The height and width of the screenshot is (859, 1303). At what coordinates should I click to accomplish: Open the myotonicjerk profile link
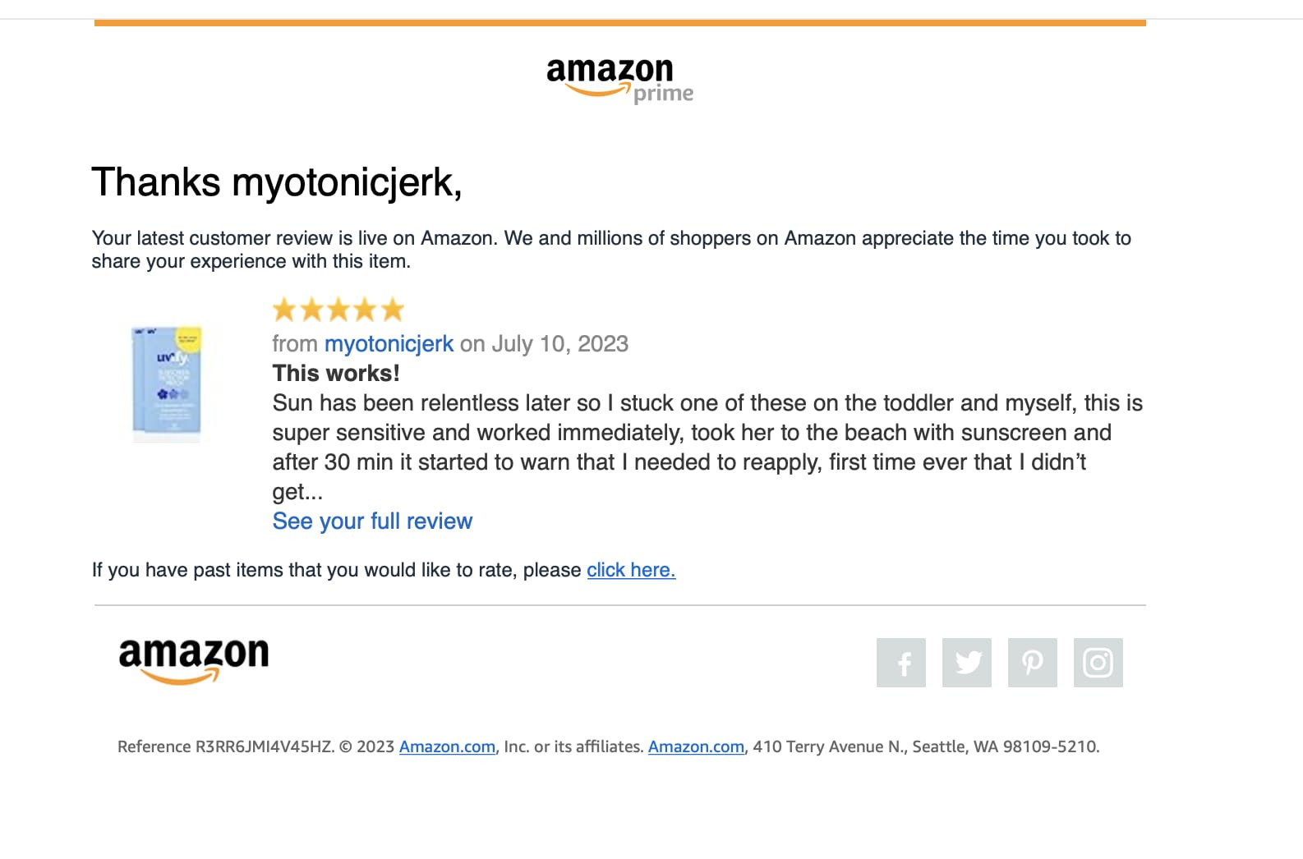[389, 343]
